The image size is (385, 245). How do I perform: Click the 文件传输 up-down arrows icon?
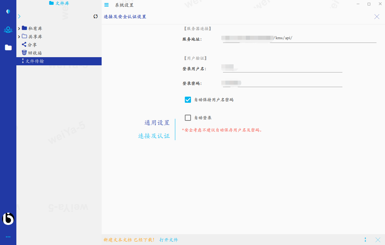point(23,61)
